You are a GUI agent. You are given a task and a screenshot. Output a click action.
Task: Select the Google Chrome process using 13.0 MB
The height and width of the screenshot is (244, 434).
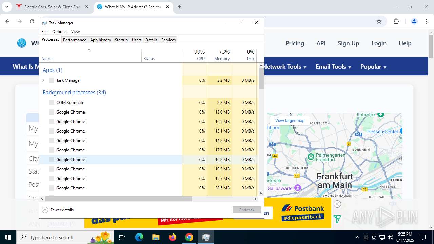[148, 112]
